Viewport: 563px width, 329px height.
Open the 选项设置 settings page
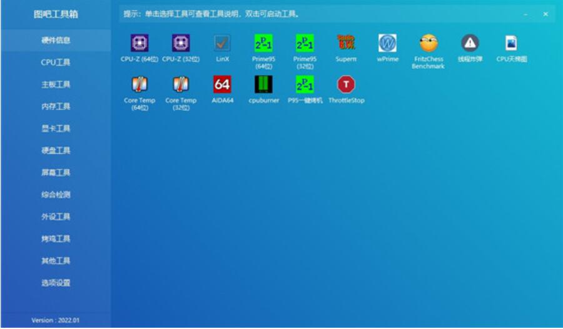point(56,283)
